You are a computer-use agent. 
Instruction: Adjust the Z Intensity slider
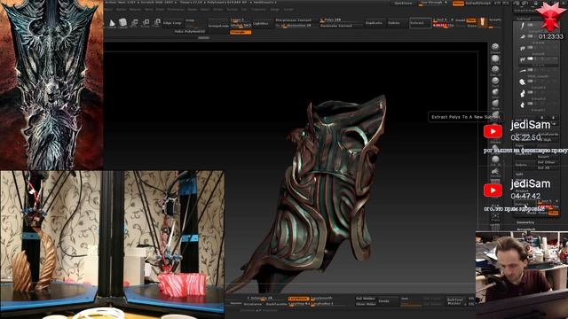[x=262, y=299]
